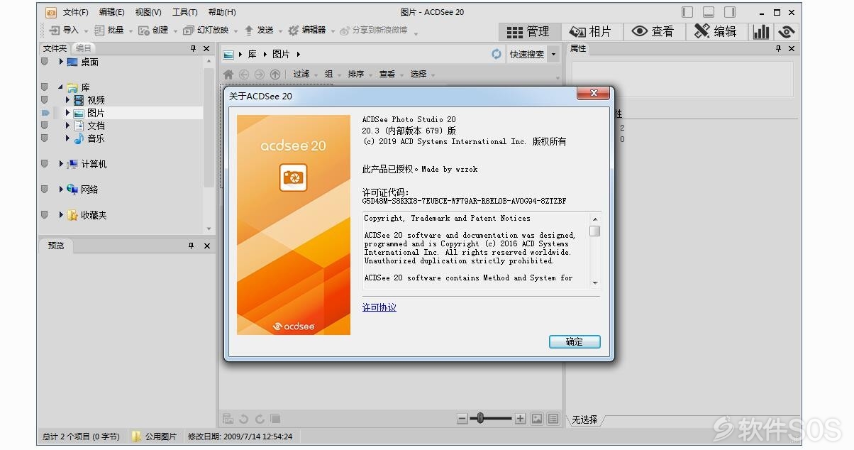Open the 视图(V) menu
Image resolution: width=854 pixels, height=450 pixels.
[x=148, y=12]
